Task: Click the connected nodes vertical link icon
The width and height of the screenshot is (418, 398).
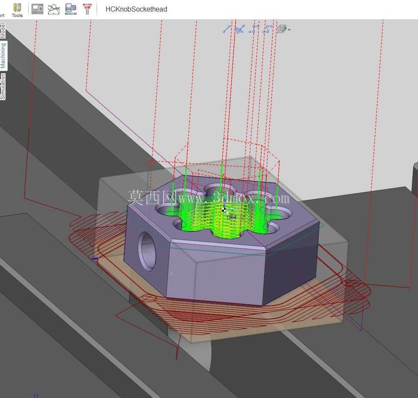Action: coord(254,29)
